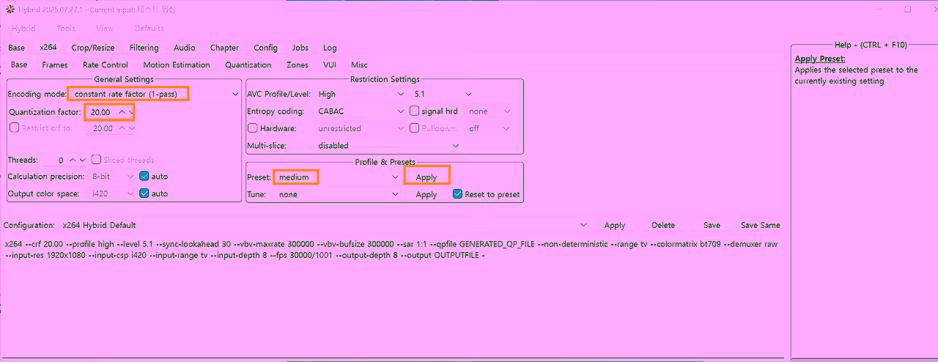938x362 pixels.
Task: Switch to the Config tab
Action: [265, 48]
